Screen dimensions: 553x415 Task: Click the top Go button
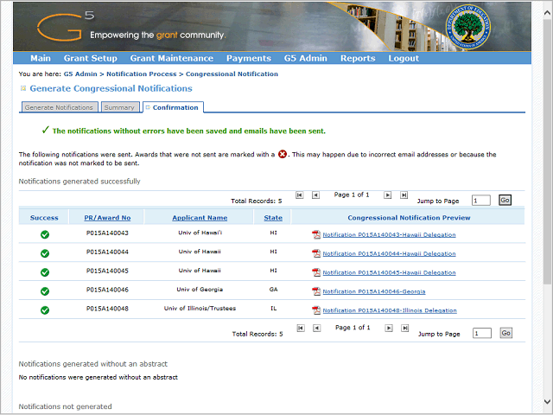click(505, 200)
